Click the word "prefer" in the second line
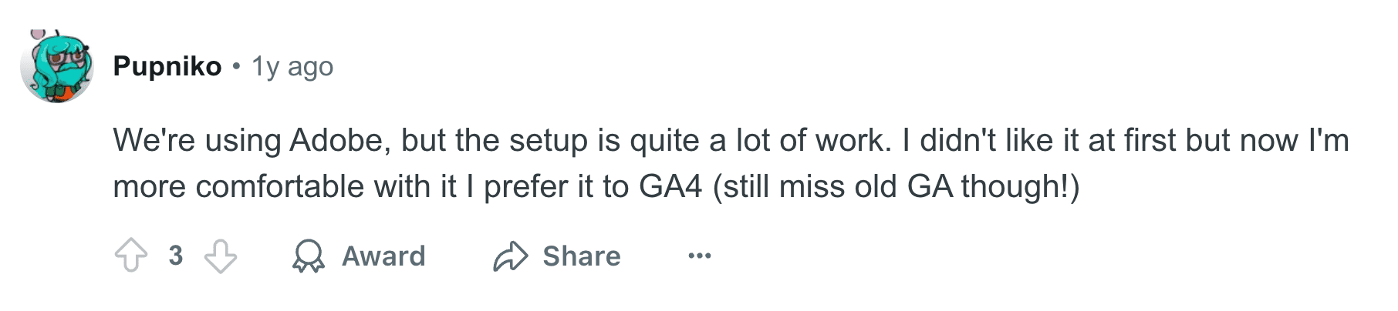 [527, 187]
